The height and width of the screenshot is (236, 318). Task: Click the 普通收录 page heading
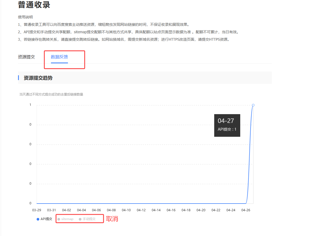pyautogui.click(x=34, y=5)
